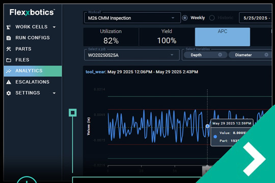Click the 5/25/2025 date range field
Screen dimensions: 275x183
tap(256, 18)
